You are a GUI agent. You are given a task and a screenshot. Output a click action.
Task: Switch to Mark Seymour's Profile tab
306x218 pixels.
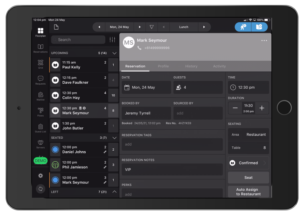click(163, 66)
